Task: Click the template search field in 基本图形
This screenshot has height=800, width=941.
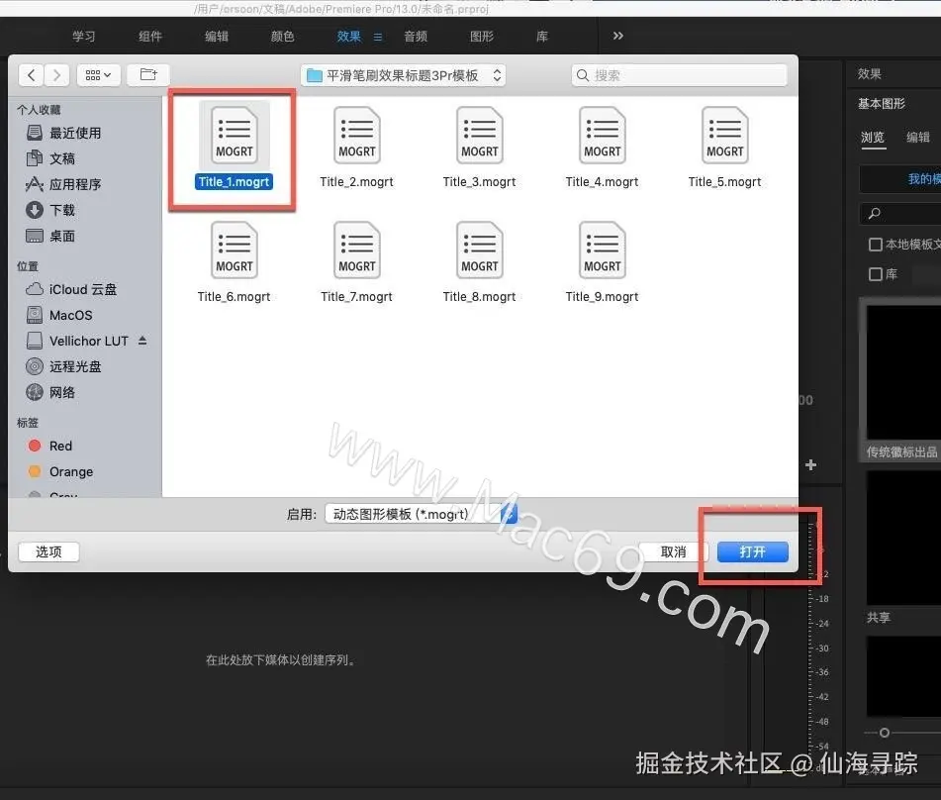Action: tap(900, 213)
